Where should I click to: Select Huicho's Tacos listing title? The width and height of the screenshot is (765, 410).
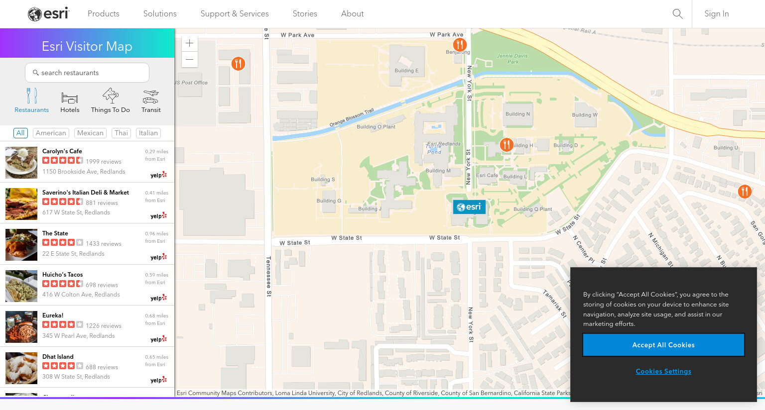[63, 275]
